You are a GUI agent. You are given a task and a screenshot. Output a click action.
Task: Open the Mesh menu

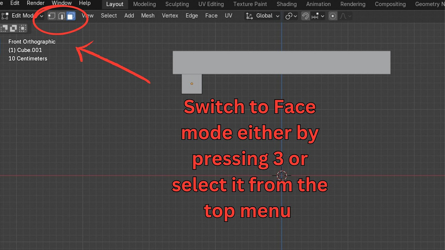point(148,16)
